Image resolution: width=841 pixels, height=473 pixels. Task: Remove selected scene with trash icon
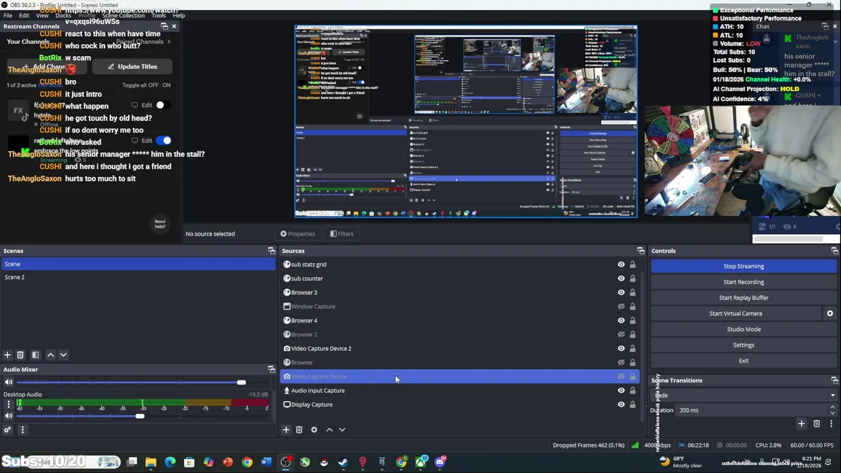coord(20,355)
